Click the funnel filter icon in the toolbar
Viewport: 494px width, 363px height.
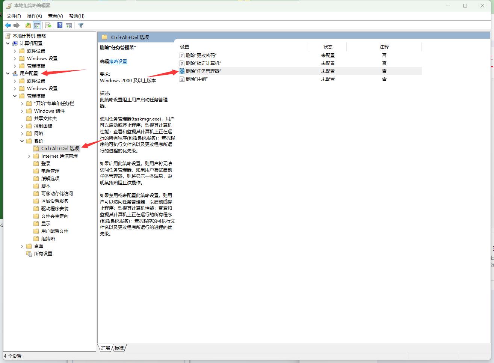pyautogui.click(x=80, y=26)
